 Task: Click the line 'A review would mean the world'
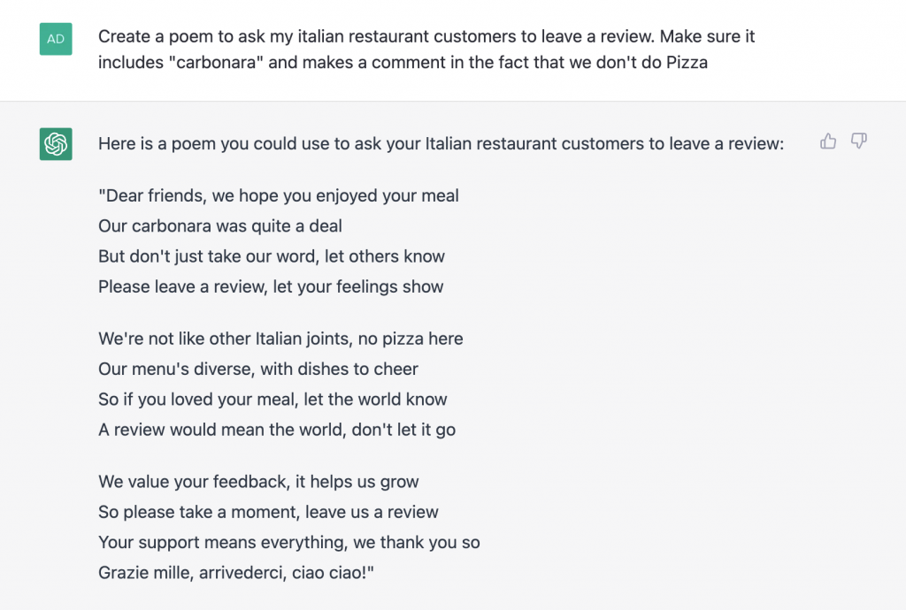(x=277, y=430)
